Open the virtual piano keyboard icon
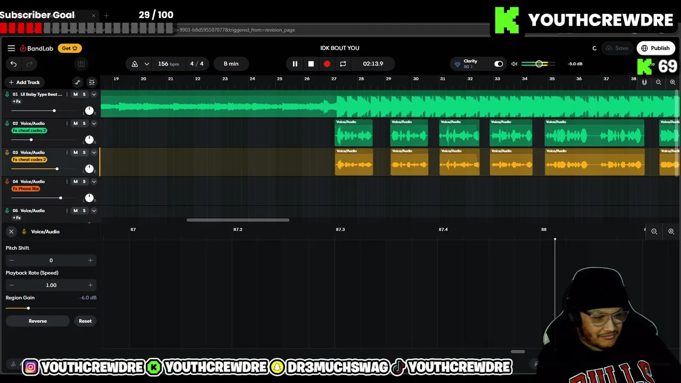Viewport: 681px width, 383px height. [81, 64]
